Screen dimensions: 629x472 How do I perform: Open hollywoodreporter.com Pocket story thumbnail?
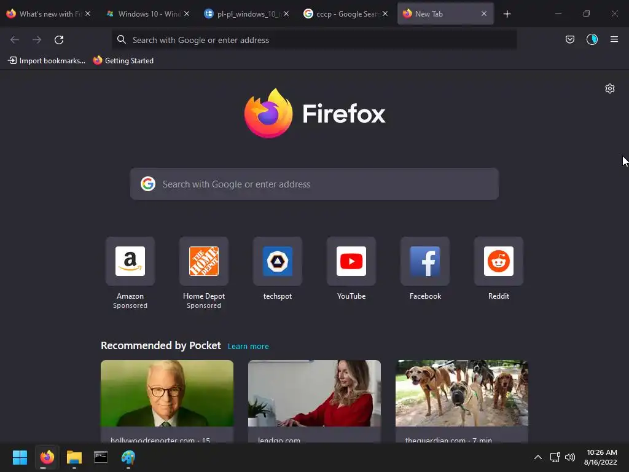point(167,393)
